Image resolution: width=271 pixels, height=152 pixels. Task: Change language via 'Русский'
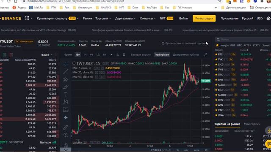point(247,19)
